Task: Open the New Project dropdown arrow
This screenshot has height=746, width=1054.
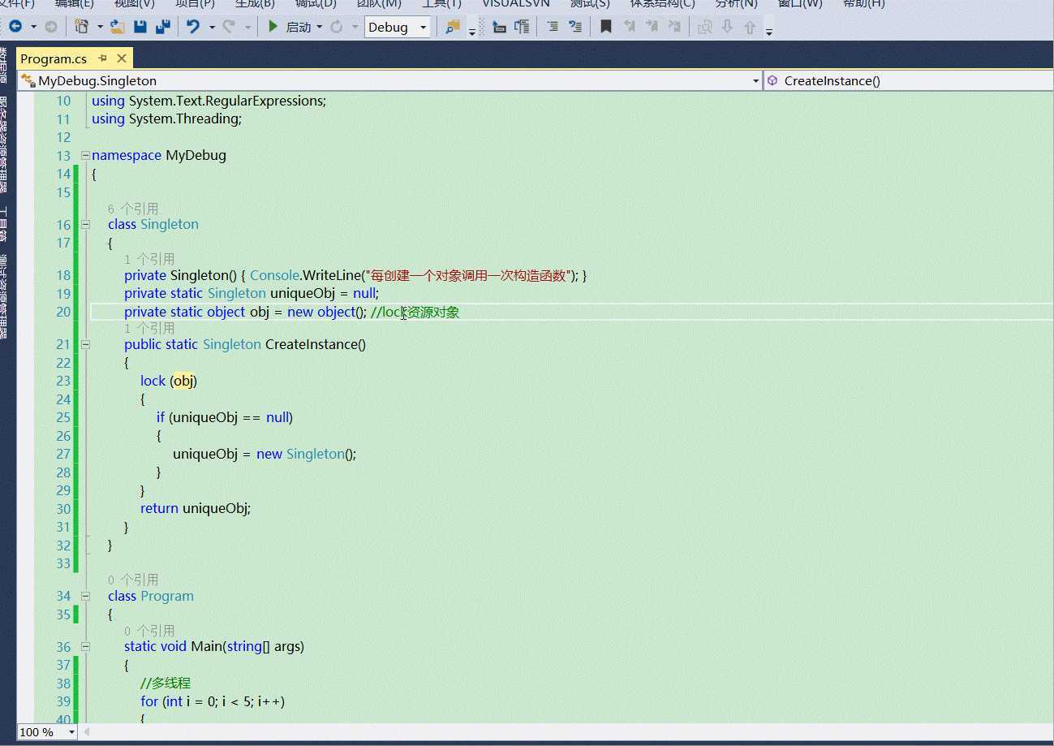Action: (100, 27)
